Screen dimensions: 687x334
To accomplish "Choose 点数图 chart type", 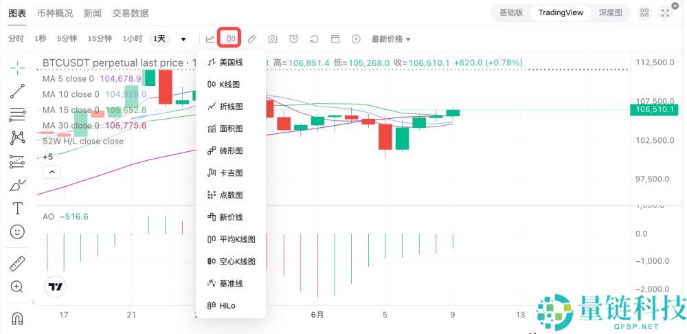I will click(x=230, y=195).
